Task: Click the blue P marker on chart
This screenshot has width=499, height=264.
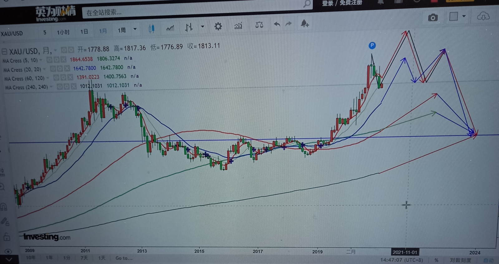Action: pos(372,46)
